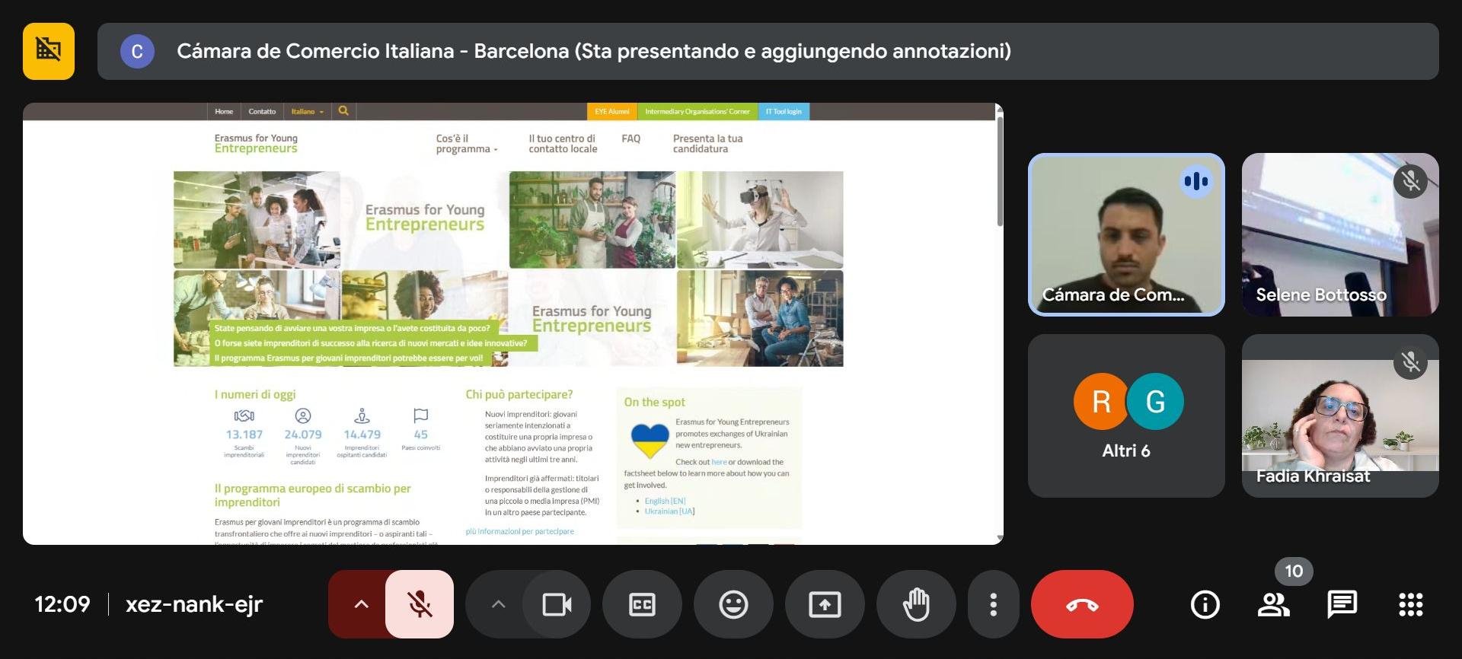Select Cámara de Com... video tile

pos(1126,234)
